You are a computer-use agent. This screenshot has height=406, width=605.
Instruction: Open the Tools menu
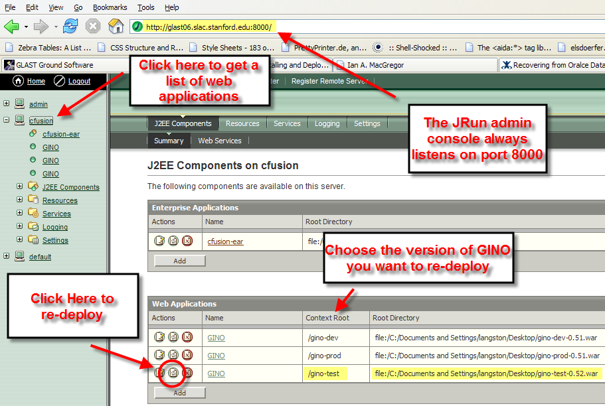tap(146, 7)
